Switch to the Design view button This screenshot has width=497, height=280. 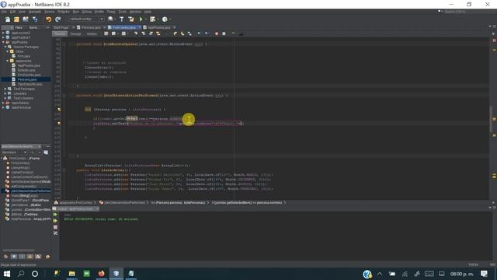point(75,33)
